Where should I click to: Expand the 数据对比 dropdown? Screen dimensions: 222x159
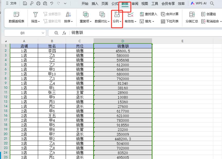coord(109,22)
